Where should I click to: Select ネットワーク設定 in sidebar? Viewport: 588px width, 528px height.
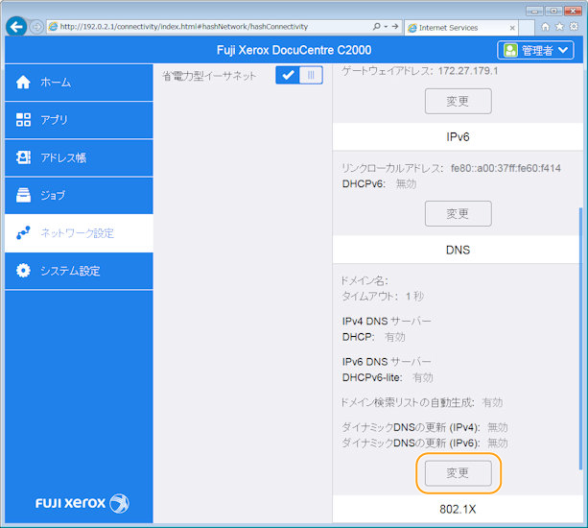[x=77, y=233]
